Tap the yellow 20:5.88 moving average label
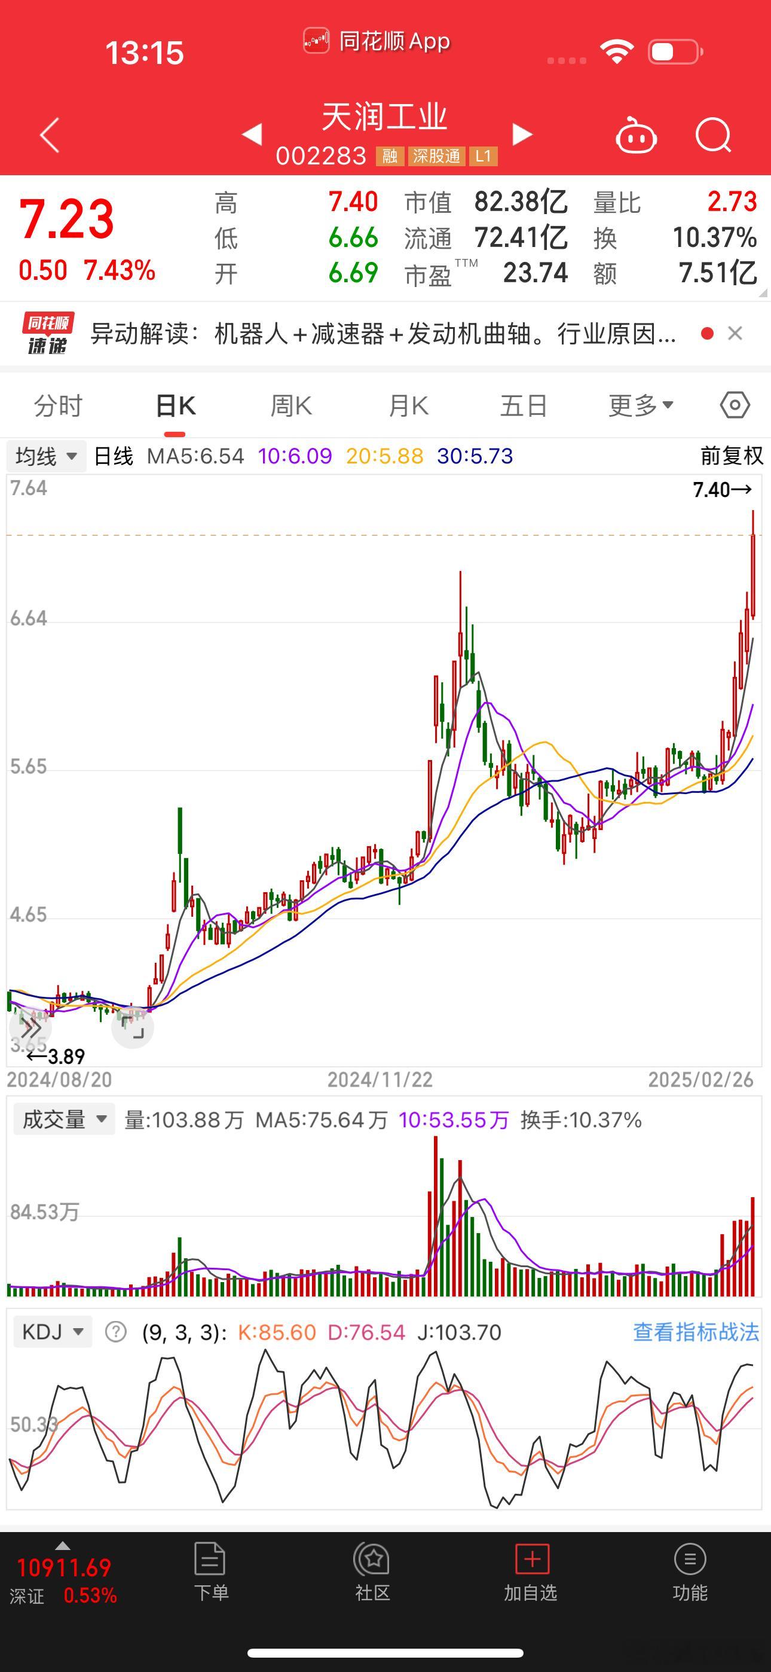771x1672 pixels. point(384,456)
